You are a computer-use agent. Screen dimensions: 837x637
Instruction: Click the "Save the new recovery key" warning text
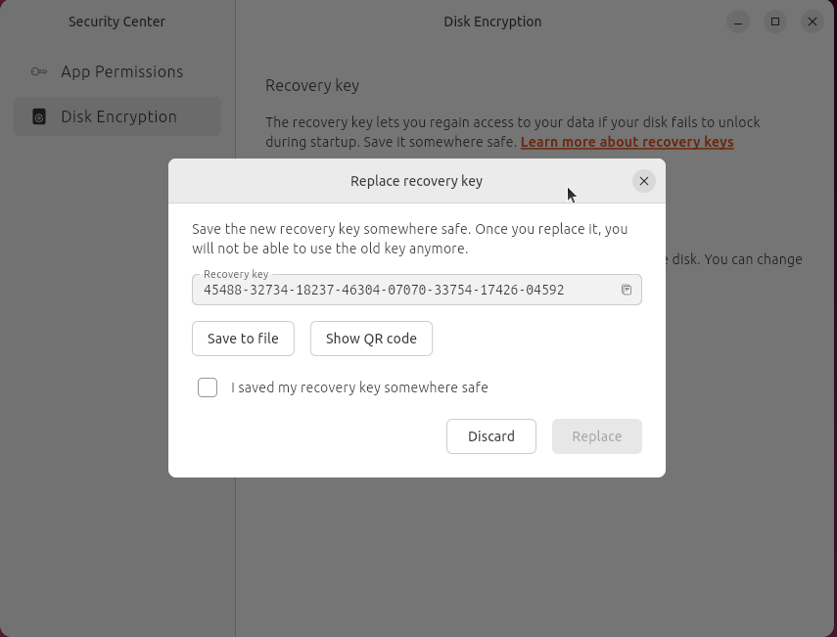tap(410, 239)
